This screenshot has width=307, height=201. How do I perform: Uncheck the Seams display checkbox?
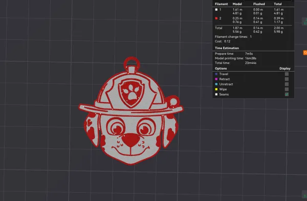click(x=287, y=94)
